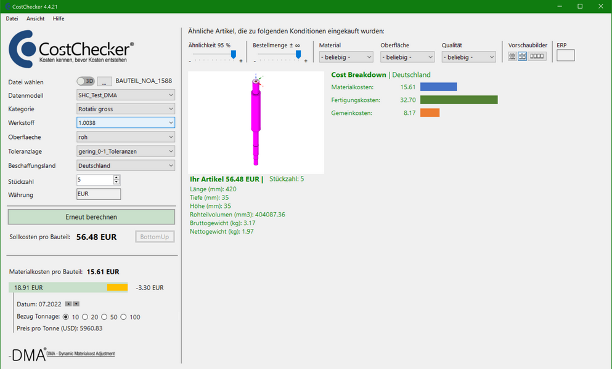The image size is (612, 369).
Task: Open the Ansicht menu
Action: pyautogui.click(x=36, y=18)
